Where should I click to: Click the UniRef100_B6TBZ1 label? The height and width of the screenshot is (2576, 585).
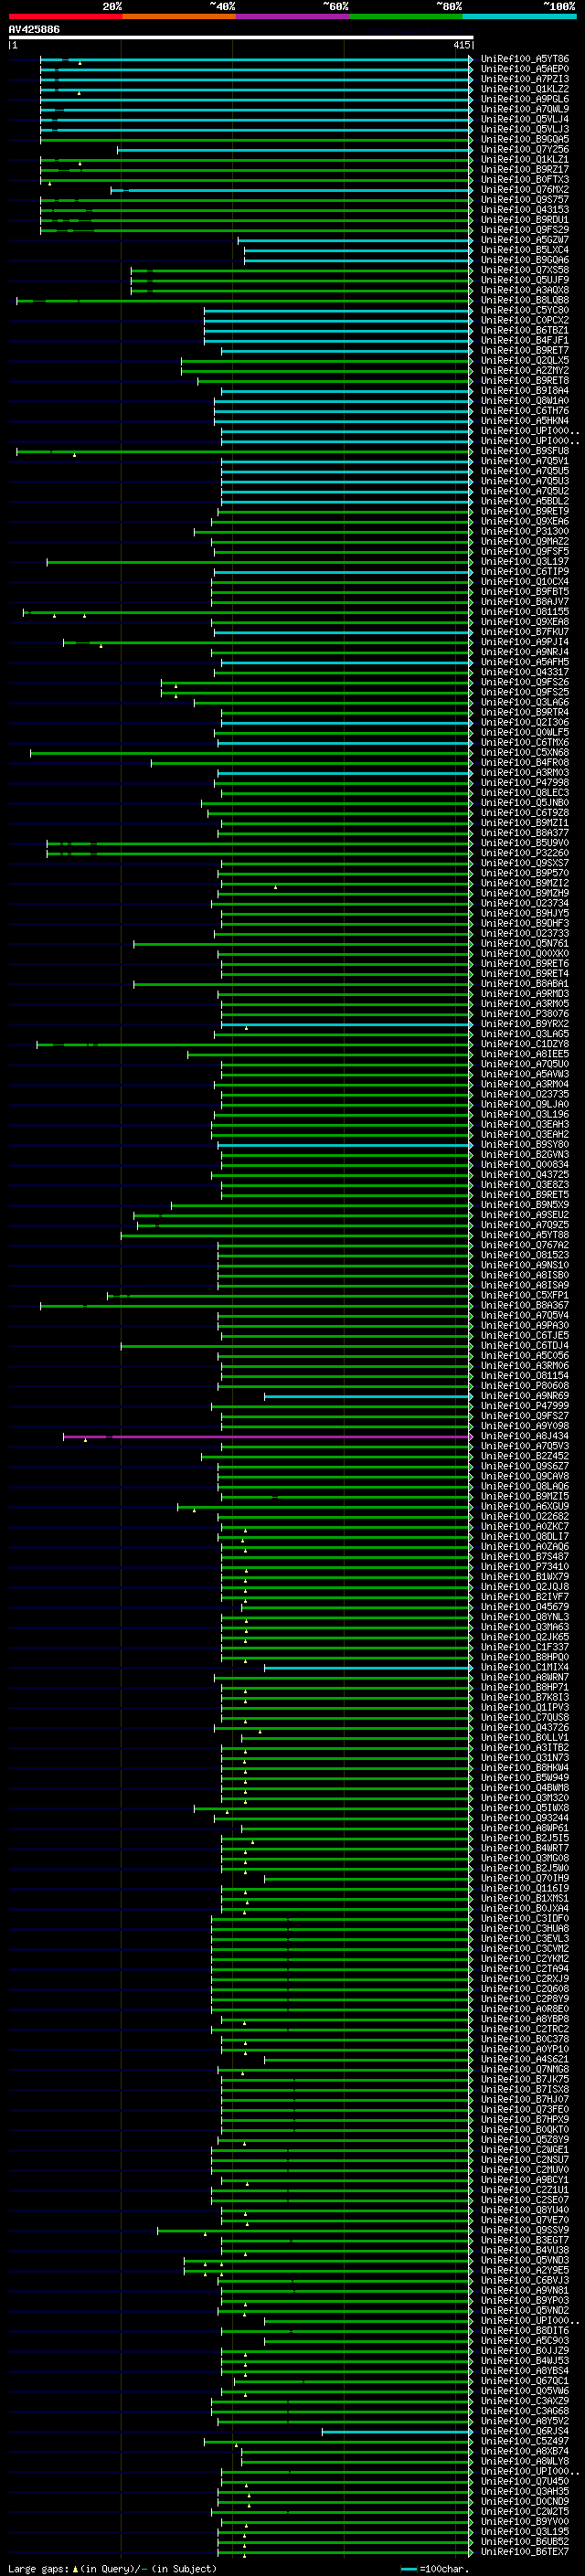click(x=524, y=330)
